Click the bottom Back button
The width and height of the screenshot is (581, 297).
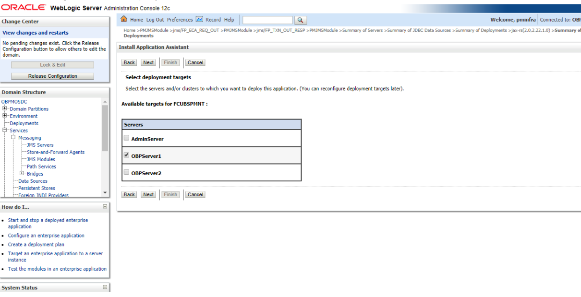(129, 194)
